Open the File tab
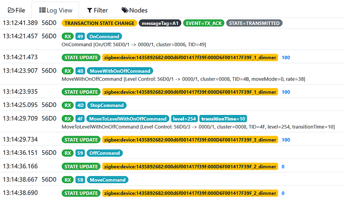Viewport: 344px width, 205px height. (x=16, y=10)
